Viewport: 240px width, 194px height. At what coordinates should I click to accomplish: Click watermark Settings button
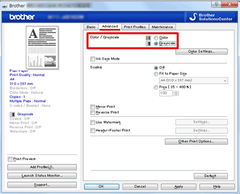pos(201,122)
